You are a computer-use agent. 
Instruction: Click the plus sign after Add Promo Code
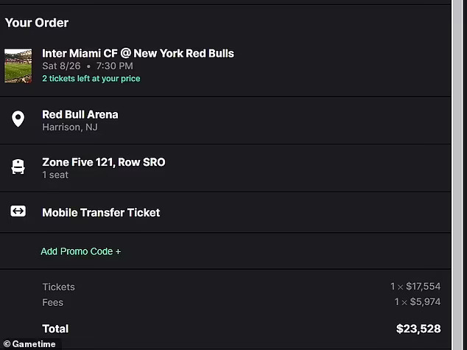(x=119, y=252)
